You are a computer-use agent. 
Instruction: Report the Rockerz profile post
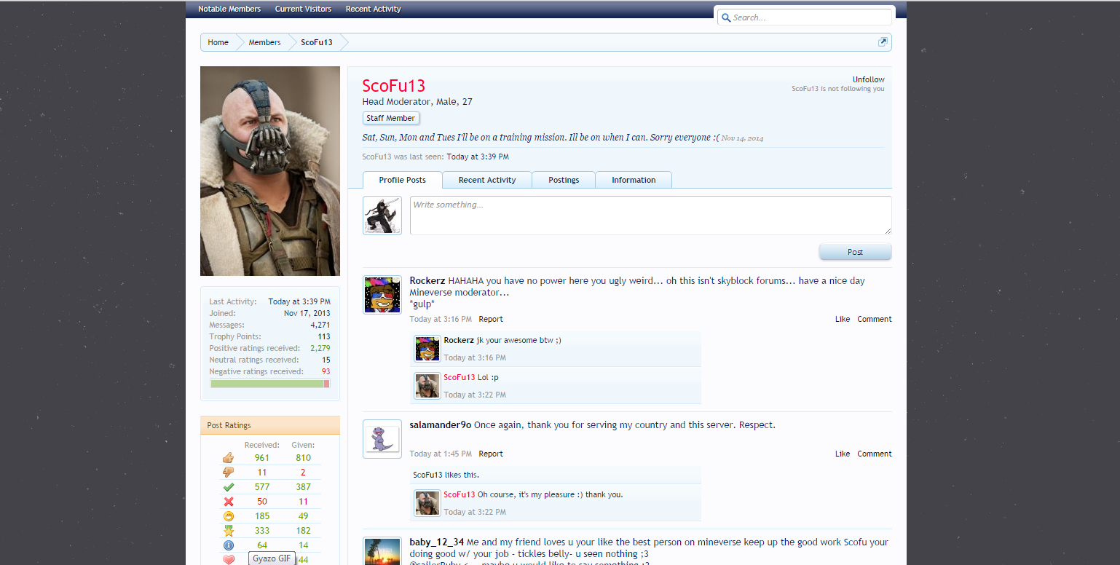point(491,319)
